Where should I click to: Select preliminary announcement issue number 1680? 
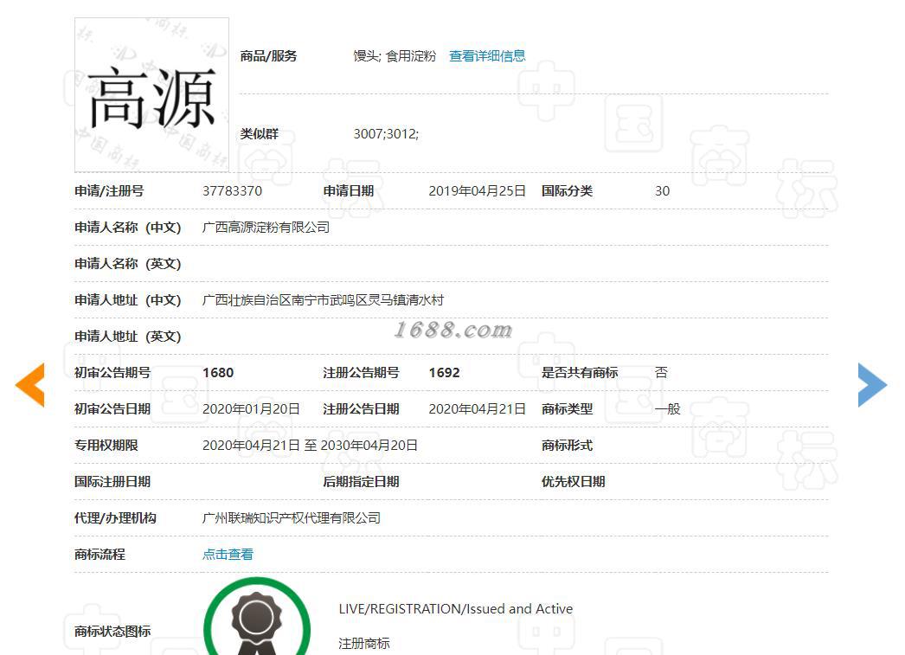click(x=218, y=373)
